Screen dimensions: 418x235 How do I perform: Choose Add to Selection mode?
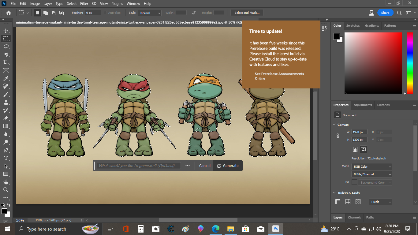[x=45, y=13]
